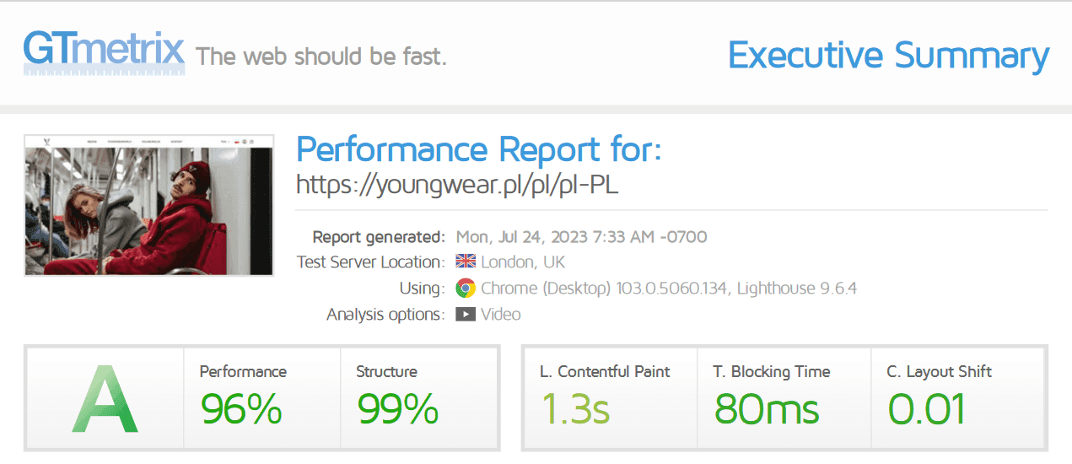The image size is (1072, 464).
Task: Click the Performance Report for title
Action: [478, 150]
